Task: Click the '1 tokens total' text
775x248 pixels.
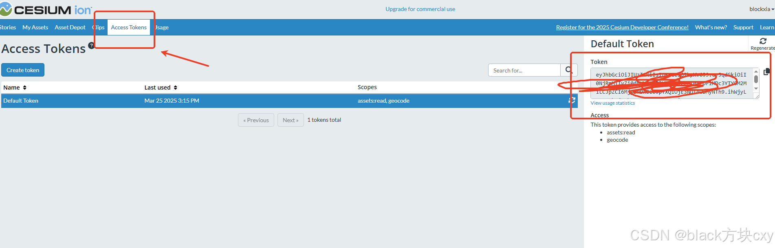Action: click(x=324, y=120)
